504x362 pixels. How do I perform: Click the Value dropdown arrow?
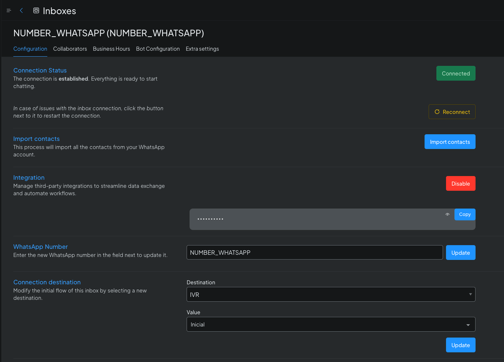pos(468,325)
